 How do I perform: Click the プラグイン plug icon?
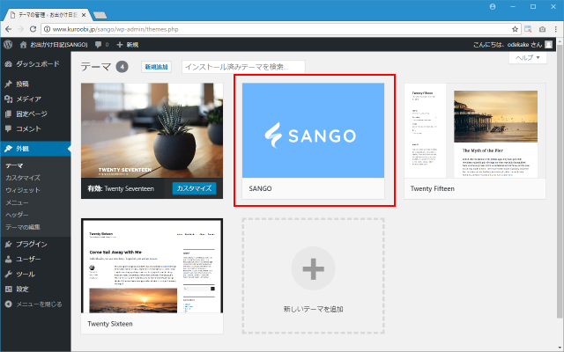pyautogui.click(x=8, y=245)
